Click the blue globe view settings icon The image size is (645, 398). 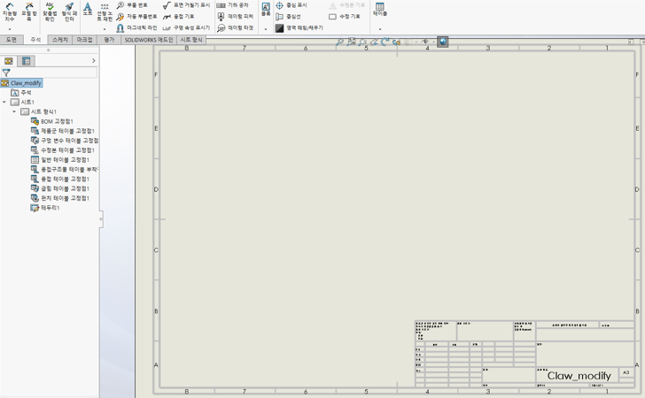coord(443,42)
